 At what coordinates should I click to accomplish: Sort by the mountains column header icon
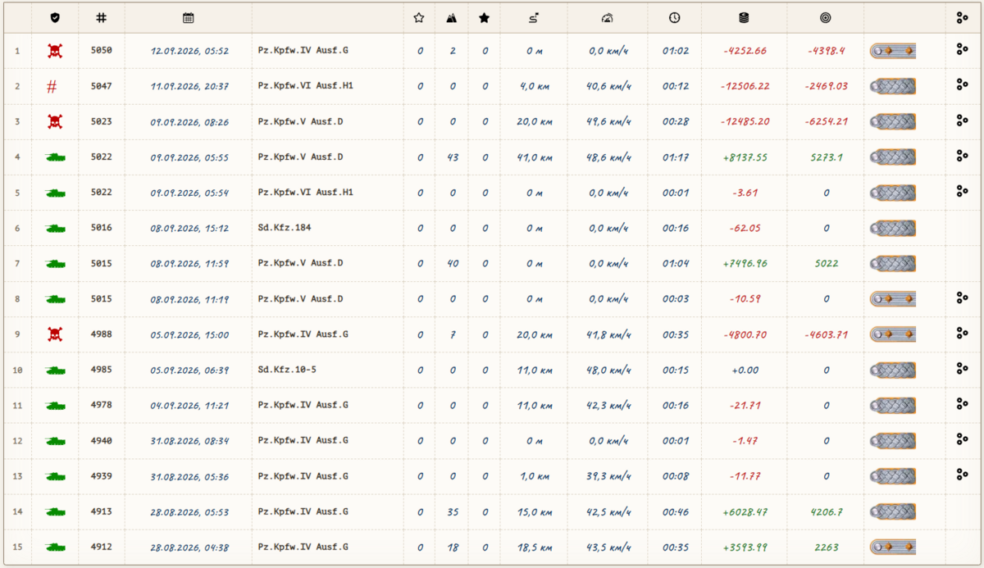[x=452, y=17]
